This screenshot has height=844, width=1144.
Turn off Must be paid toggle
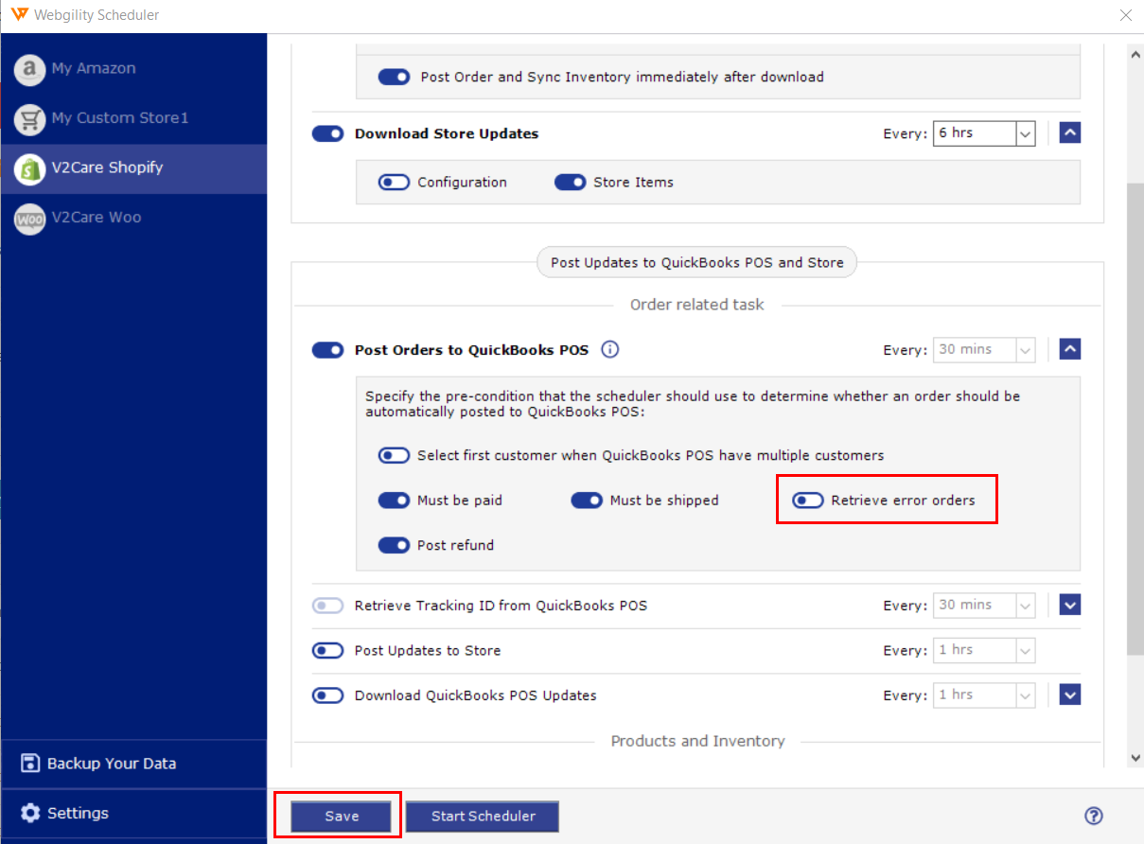[394, 500]
